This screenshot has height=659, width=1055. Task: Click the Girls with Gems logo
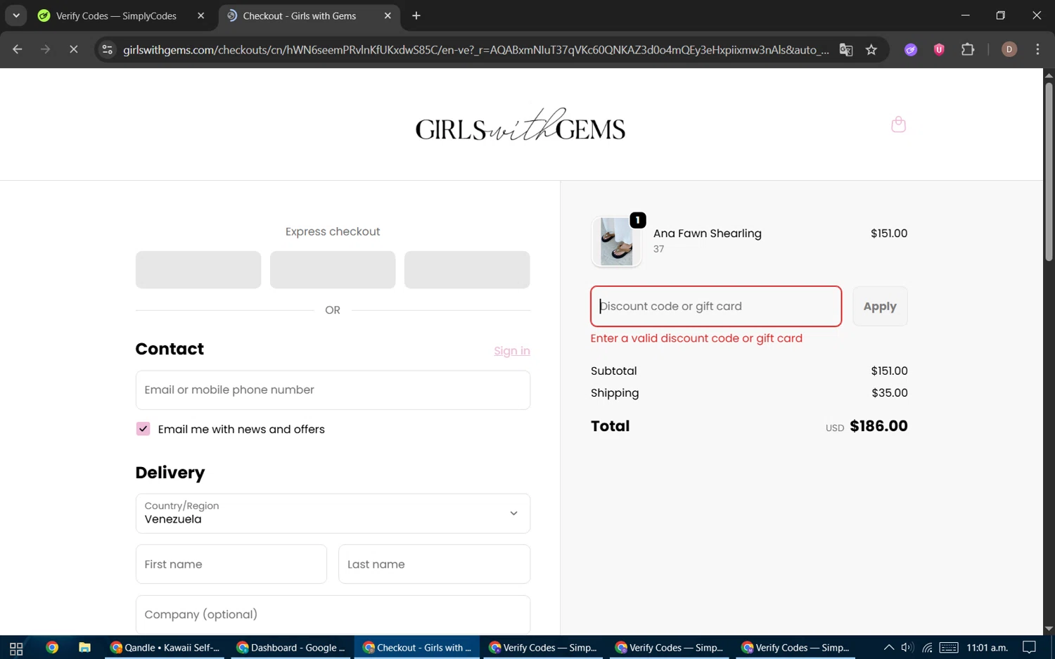(520, 125)
